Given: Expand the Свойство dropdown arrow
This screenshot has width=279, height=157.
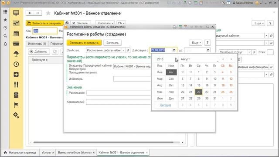Looking at the screenshot, I should click(123, 51).
